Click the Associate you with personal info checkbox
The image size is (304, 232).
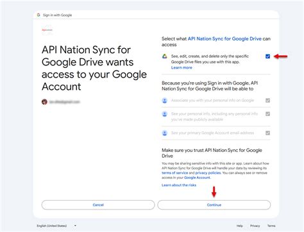point(267,101)
